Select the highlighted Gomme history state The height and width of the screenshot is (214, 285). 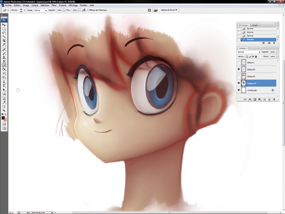(258, 39)
